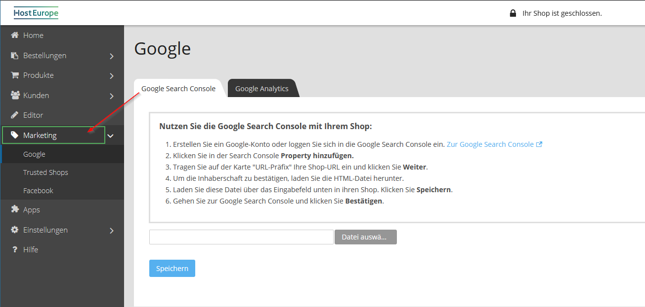Click the Google page heading
This screenshot has height=307, width=645.
[x=163, y=49]
